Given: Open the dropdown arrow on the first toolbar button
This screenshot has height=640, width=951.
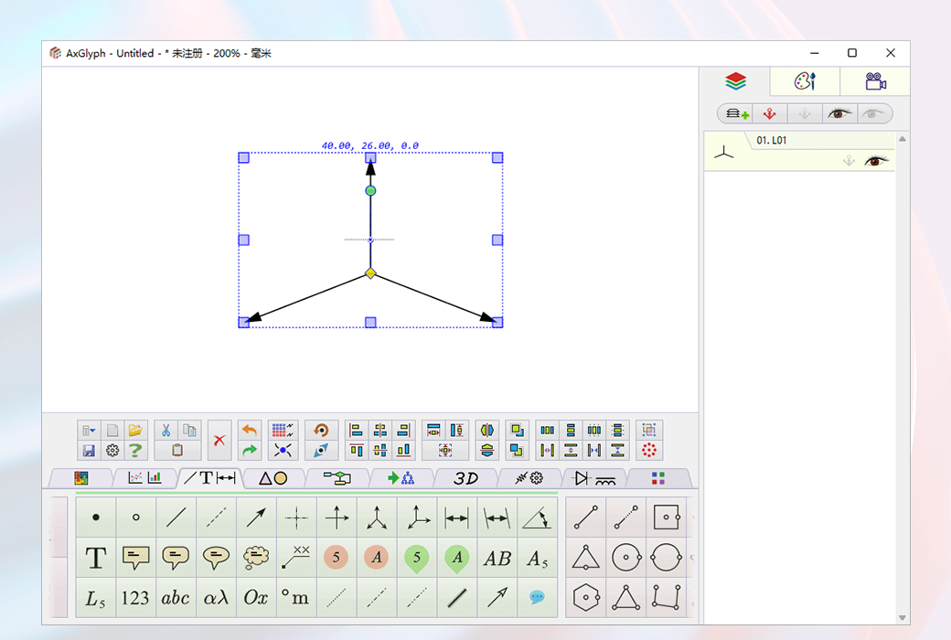Looking at the screenshot, I should [x=91, y=430].
